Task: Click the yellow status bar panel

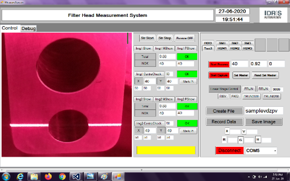Action: (x=166, y=150)
